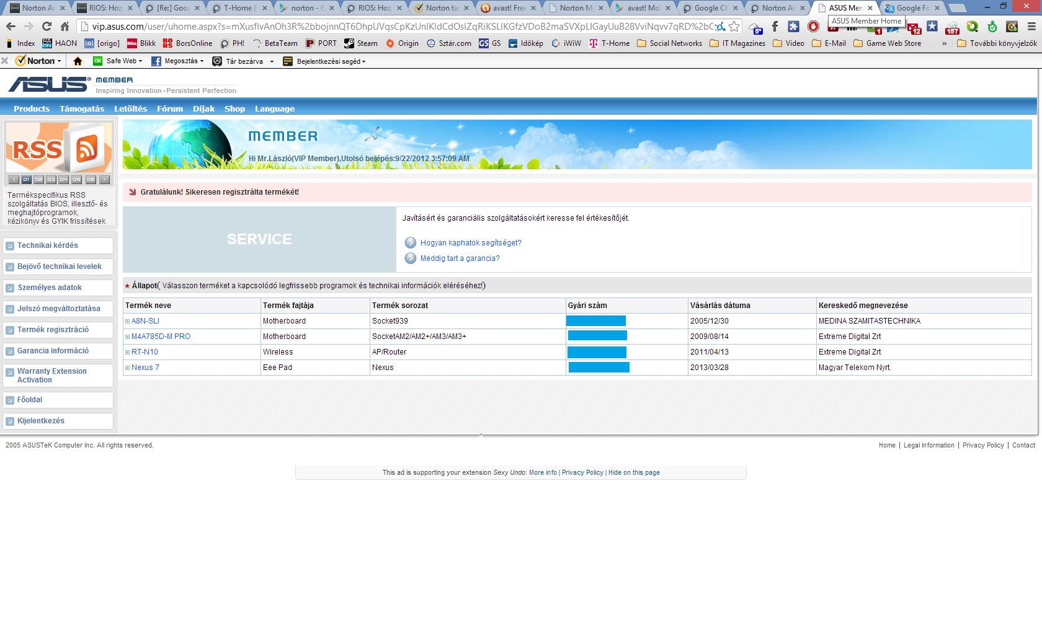Close the Norton toolbar with the X
This screenshot has width=1042, height=626.
[x=4, y=61]
